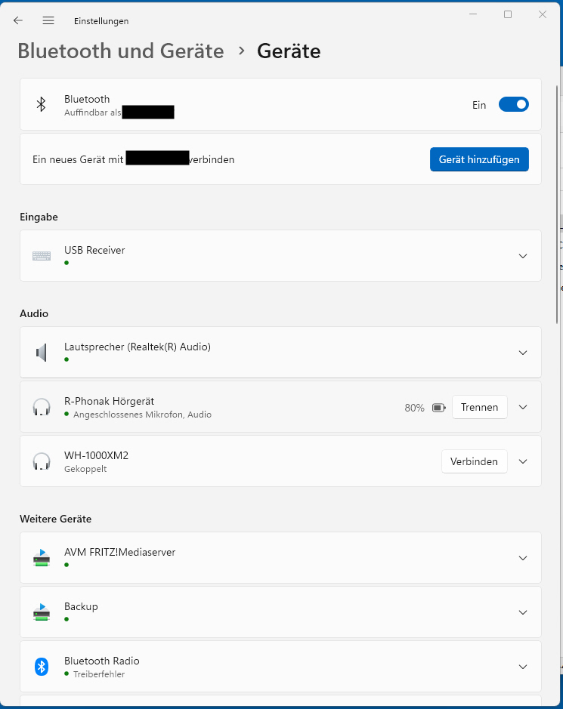Click the Gerät hinzufügen button
This screenshot has width=563, height=709.
click(479, 159)
